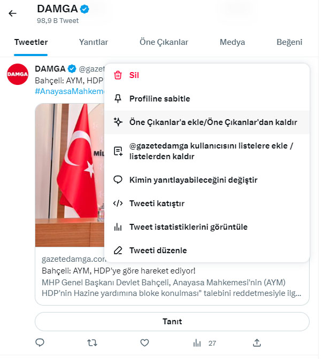The height and width of the screenshot is (359, 331).
Task: Click the retweet icon
Action: coord(92,342)
